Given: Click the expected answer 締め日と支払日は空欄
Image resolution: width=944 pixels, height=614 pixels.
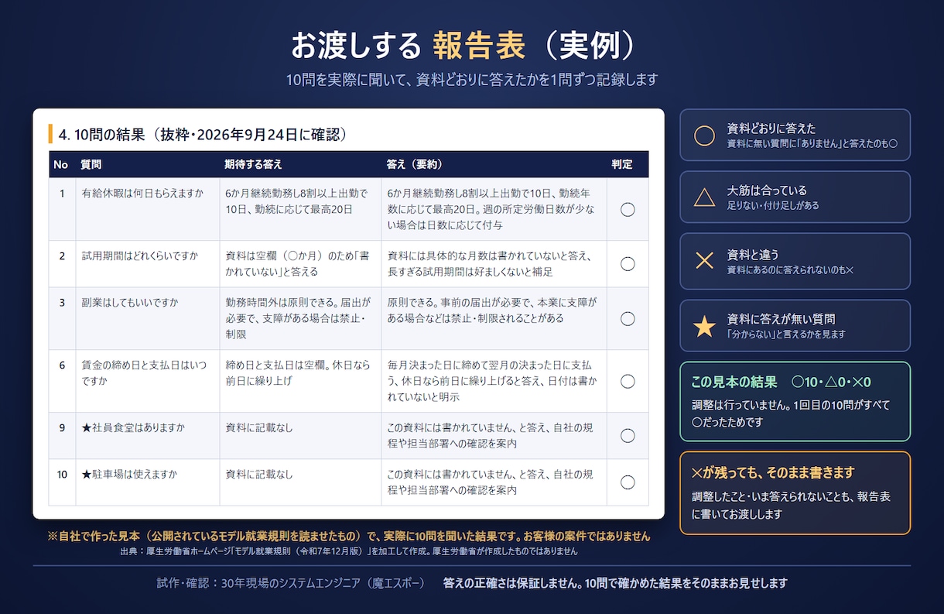Looking at the screenshot, I should click(x=298, y=372).
